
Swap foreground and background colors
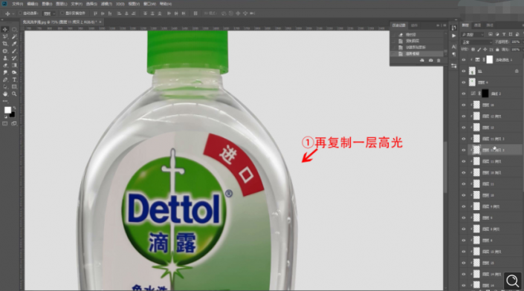(x=14, y=108)
